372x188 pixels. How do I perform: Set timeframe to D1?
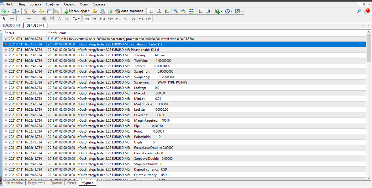point(133,18)
